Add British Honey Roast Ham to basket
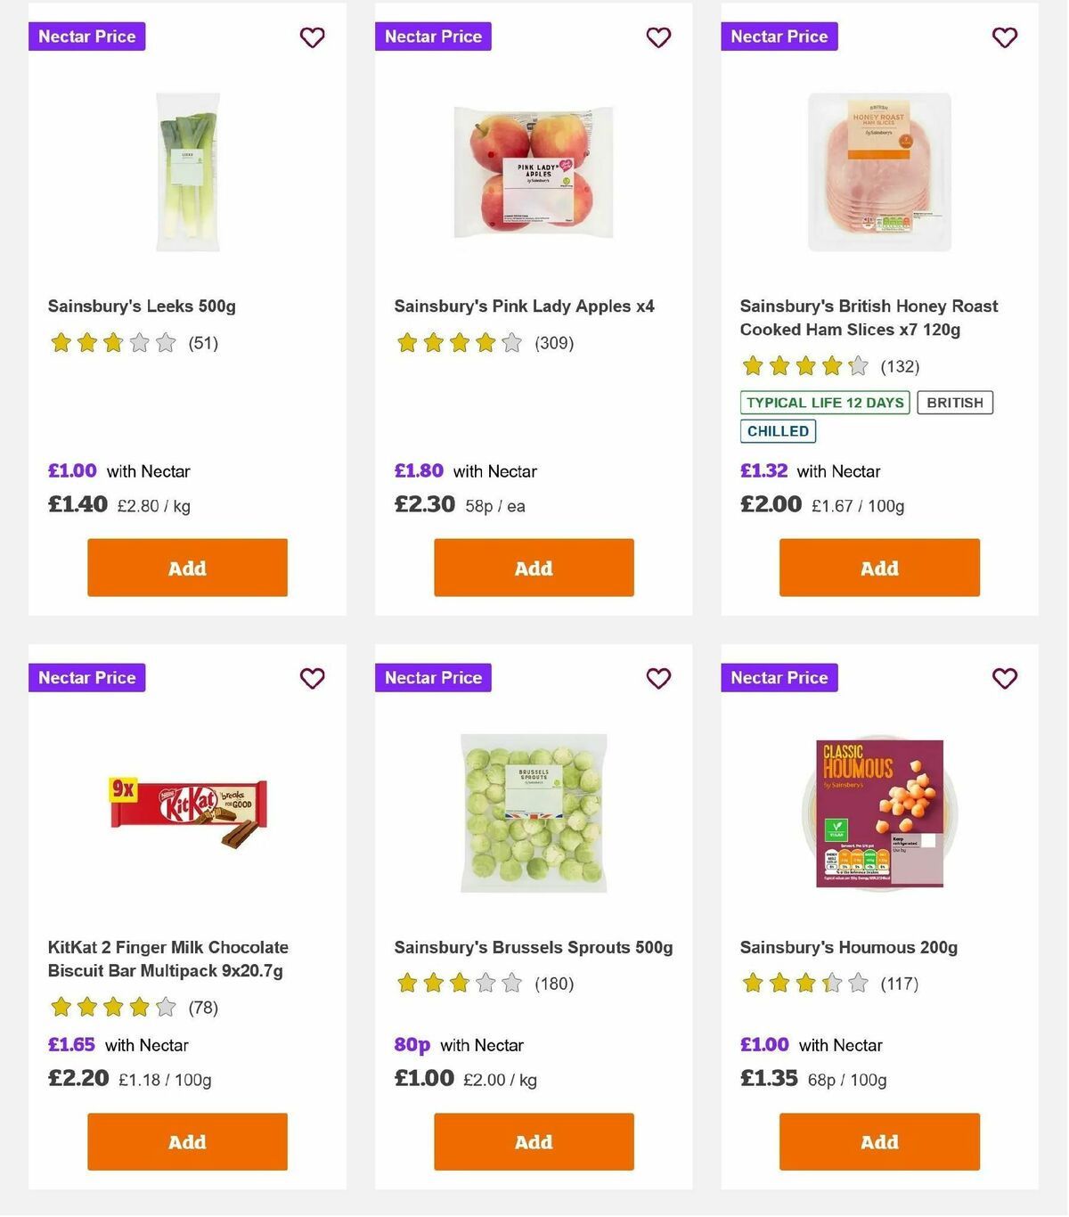The width and height of the screenshot is (1069, 1217). click(878, 568)
